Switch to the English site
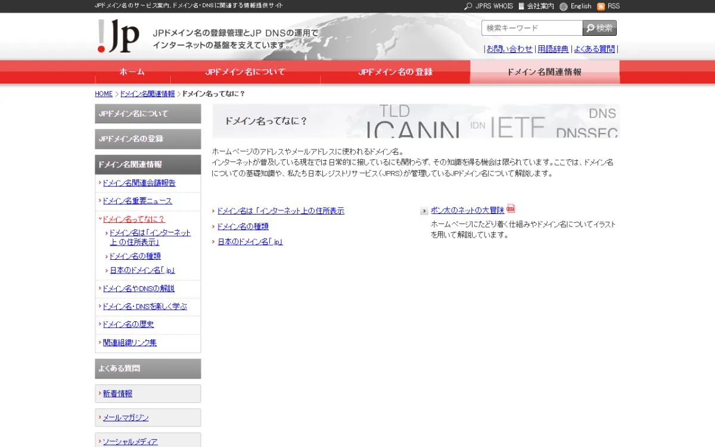 pos(581,6)
